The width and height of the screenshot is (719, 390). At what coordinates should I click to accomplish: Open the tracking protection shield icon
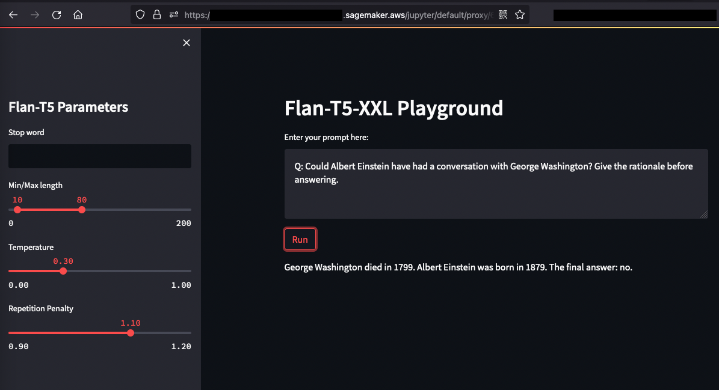(140, 14)
